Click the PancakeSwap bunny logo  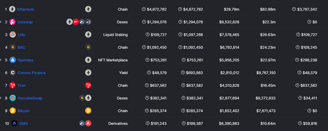point(12,98)
